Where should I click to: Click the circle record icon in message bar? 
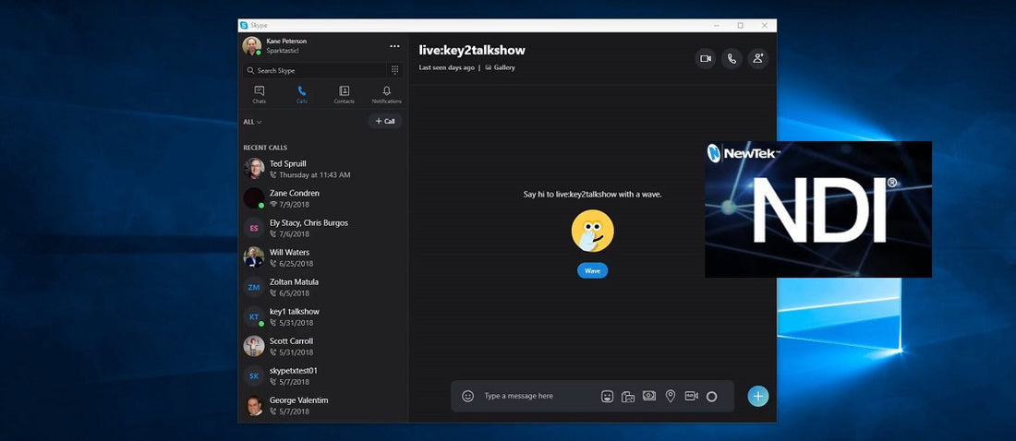(711, 397)
